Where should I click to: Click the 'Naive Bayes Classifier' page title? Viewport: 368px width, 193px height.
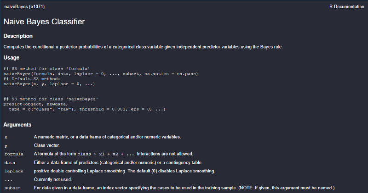click(x=44, y=22)
